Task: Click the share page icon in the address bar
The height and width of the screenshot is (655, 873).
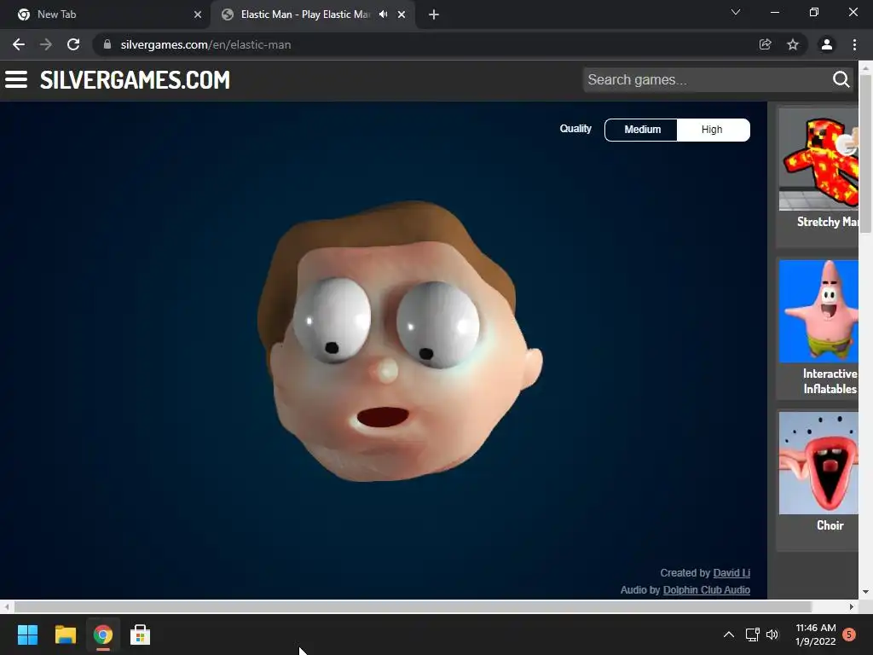Action: click(765, 44)
